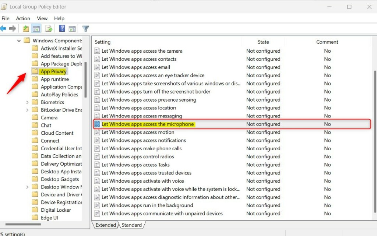Select 'Let Windows apps turn off the screenshot border'
Screen dimensions: 377x236
point(156,92)
